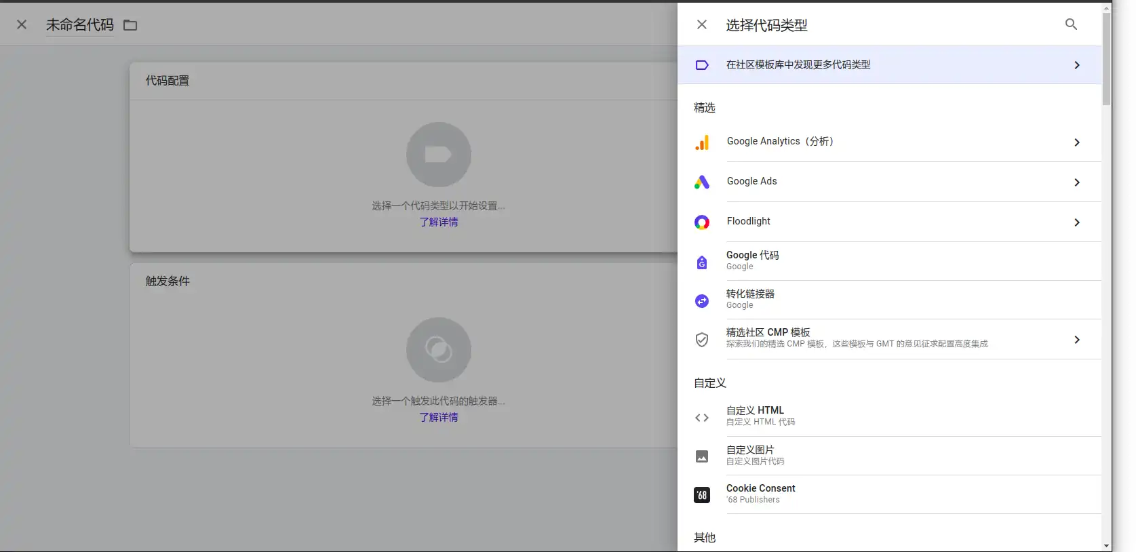1136x552 pixels.
Task: Close the 选择代码类型 panel
Action: click(x=702, y=25)
